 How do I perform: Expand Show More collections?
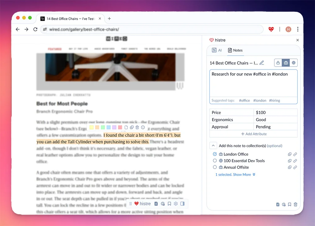(x=235, y=175)
